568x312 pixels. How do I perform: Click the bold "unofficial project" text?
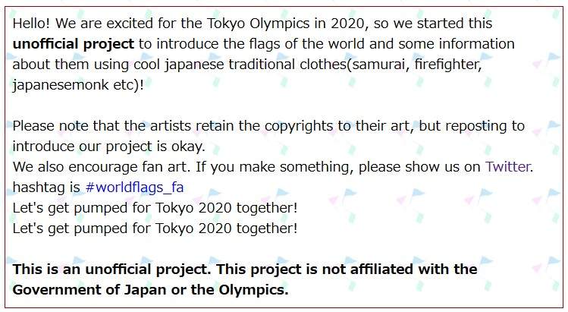pos(74,44)
